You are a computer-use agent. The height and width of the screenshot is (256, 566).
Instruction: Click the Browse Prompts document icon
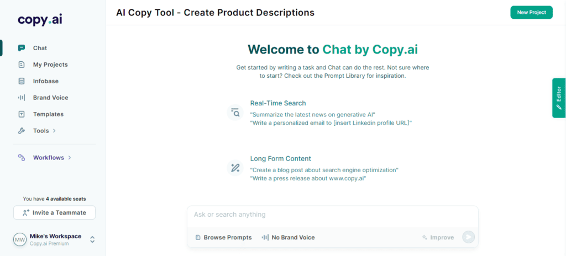(x=197, y=238)
